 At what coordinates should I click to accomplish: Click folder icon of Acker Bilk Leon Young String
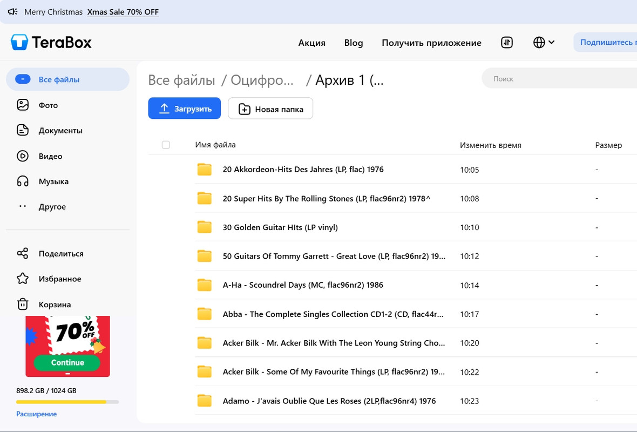205,343
